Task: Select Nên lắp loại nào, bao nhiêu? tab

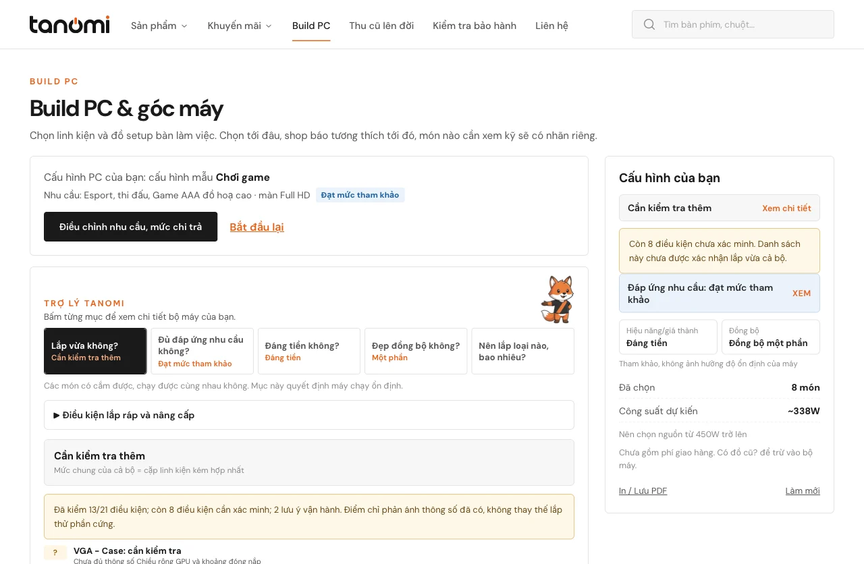Action: tap(523, 351)
